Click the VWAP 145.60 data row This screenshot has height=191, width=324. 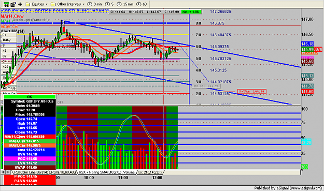tap(30, 168)
